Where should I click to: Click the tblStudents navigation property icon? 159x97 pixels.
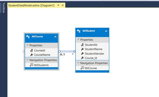tap(32, 65)
